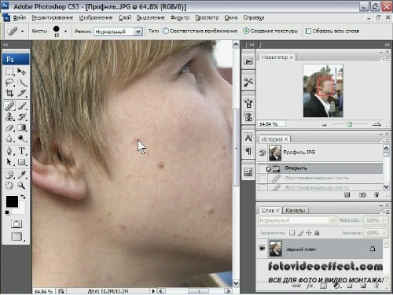Open the Фильтр menu
The height and width of the screenshot is (295, 393).
point(180,17)
